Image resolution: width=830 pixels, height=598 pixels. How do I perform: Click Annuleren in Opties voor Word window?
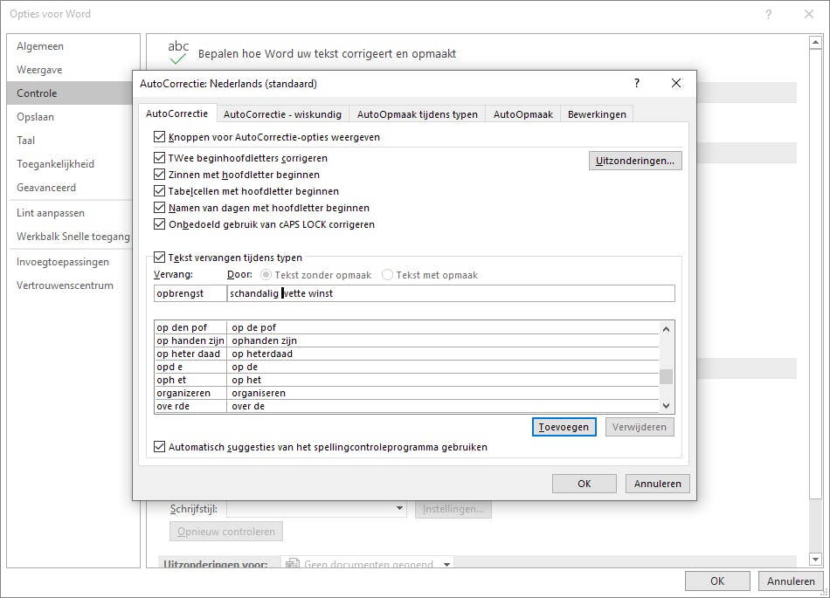click(x=791, y=581)
